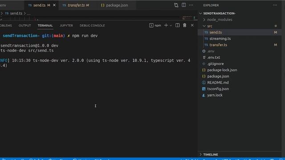Open the .env.txt file
Viewport: 285px width, 160px height.
tap(240, 57)
